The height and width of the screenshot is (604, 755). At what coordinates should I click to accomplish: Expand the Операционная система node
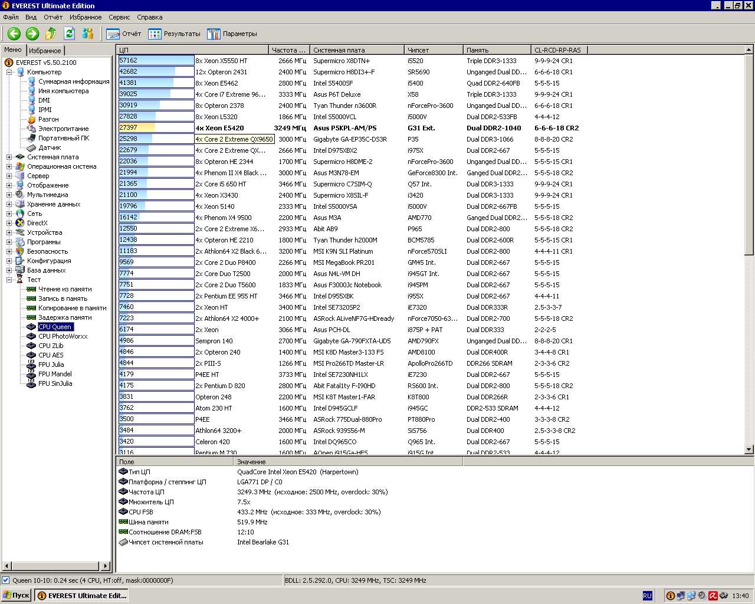click(x=9, y=166)
